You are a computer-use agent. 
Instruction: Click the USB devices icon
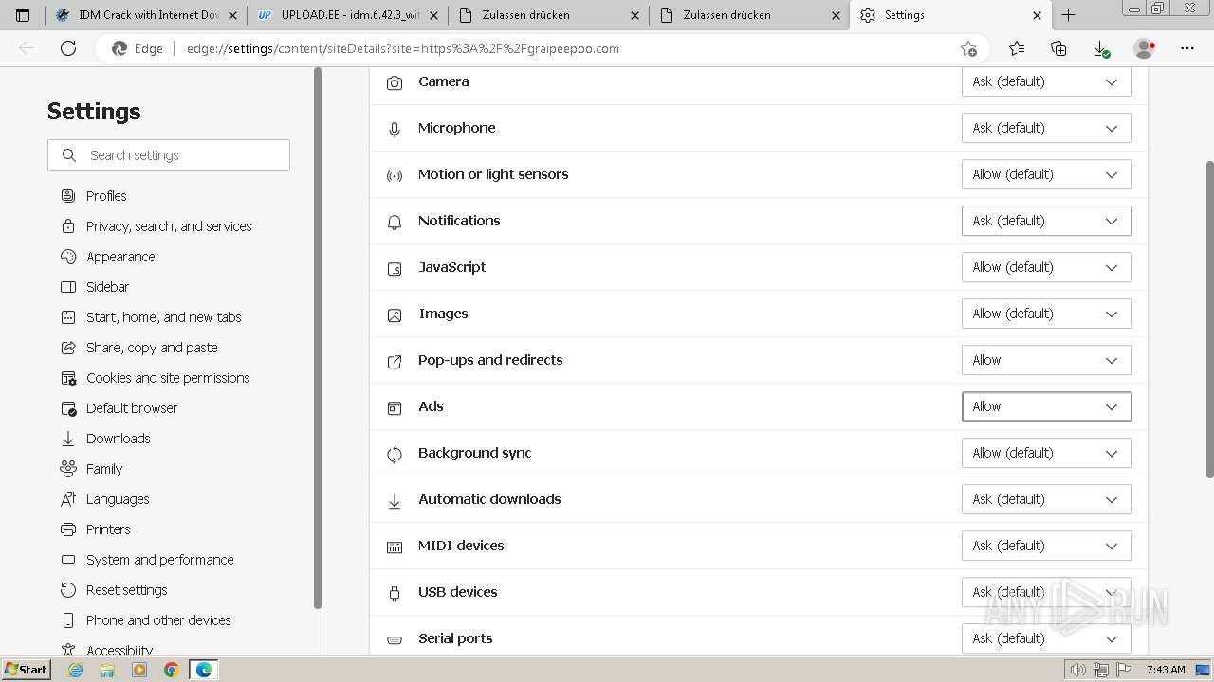[x=395, y=593]
